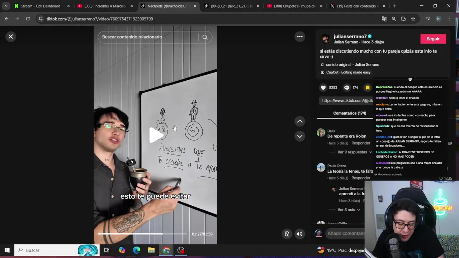The width and height of the screenshot is (459, 258).
Task: Open the weather 19°C Prac. despejado widget
Action: (x=341, y=250)
